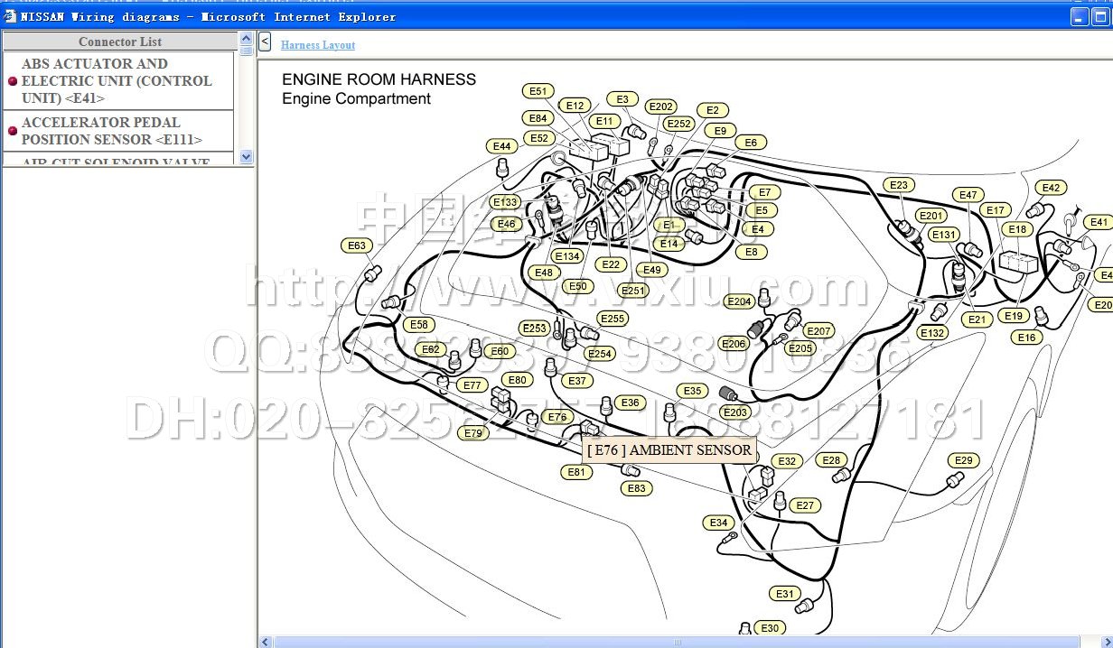Click connector label E132
The height and width of the screenshot is (648, 1113).
coord(932,333)
